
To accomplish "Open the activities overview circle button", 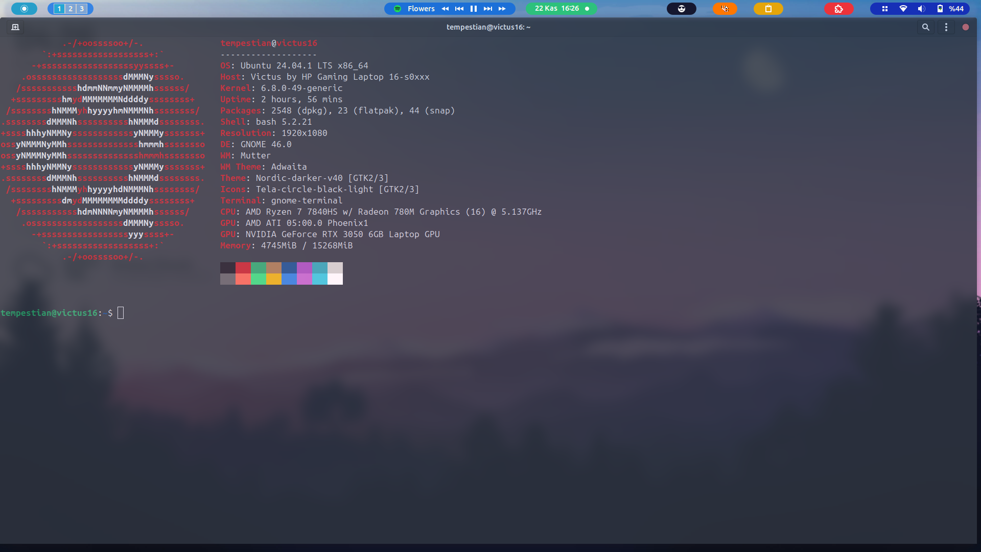I will pyautogui.click(x=24, y=9).
